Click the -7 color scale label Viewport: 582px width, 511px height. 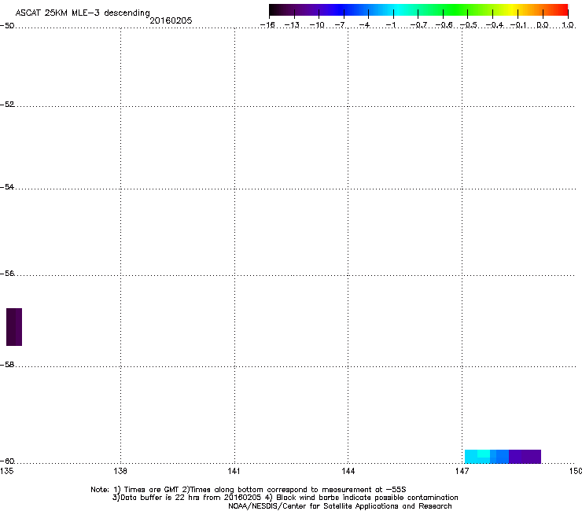coord(341,25)
